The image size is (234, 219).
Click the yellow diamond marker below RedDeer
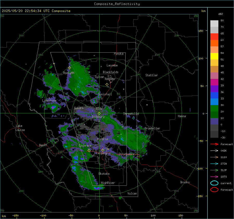coord(107,85)
